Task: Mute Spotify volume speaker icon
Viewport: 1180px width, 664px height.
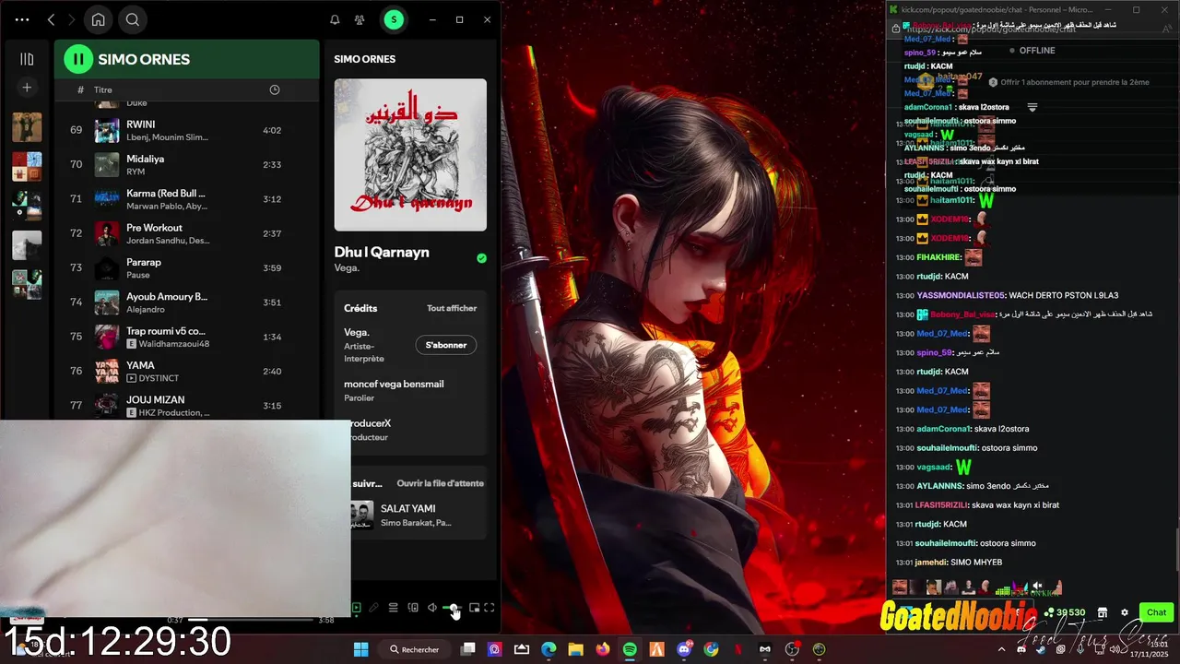Action: 432,608
